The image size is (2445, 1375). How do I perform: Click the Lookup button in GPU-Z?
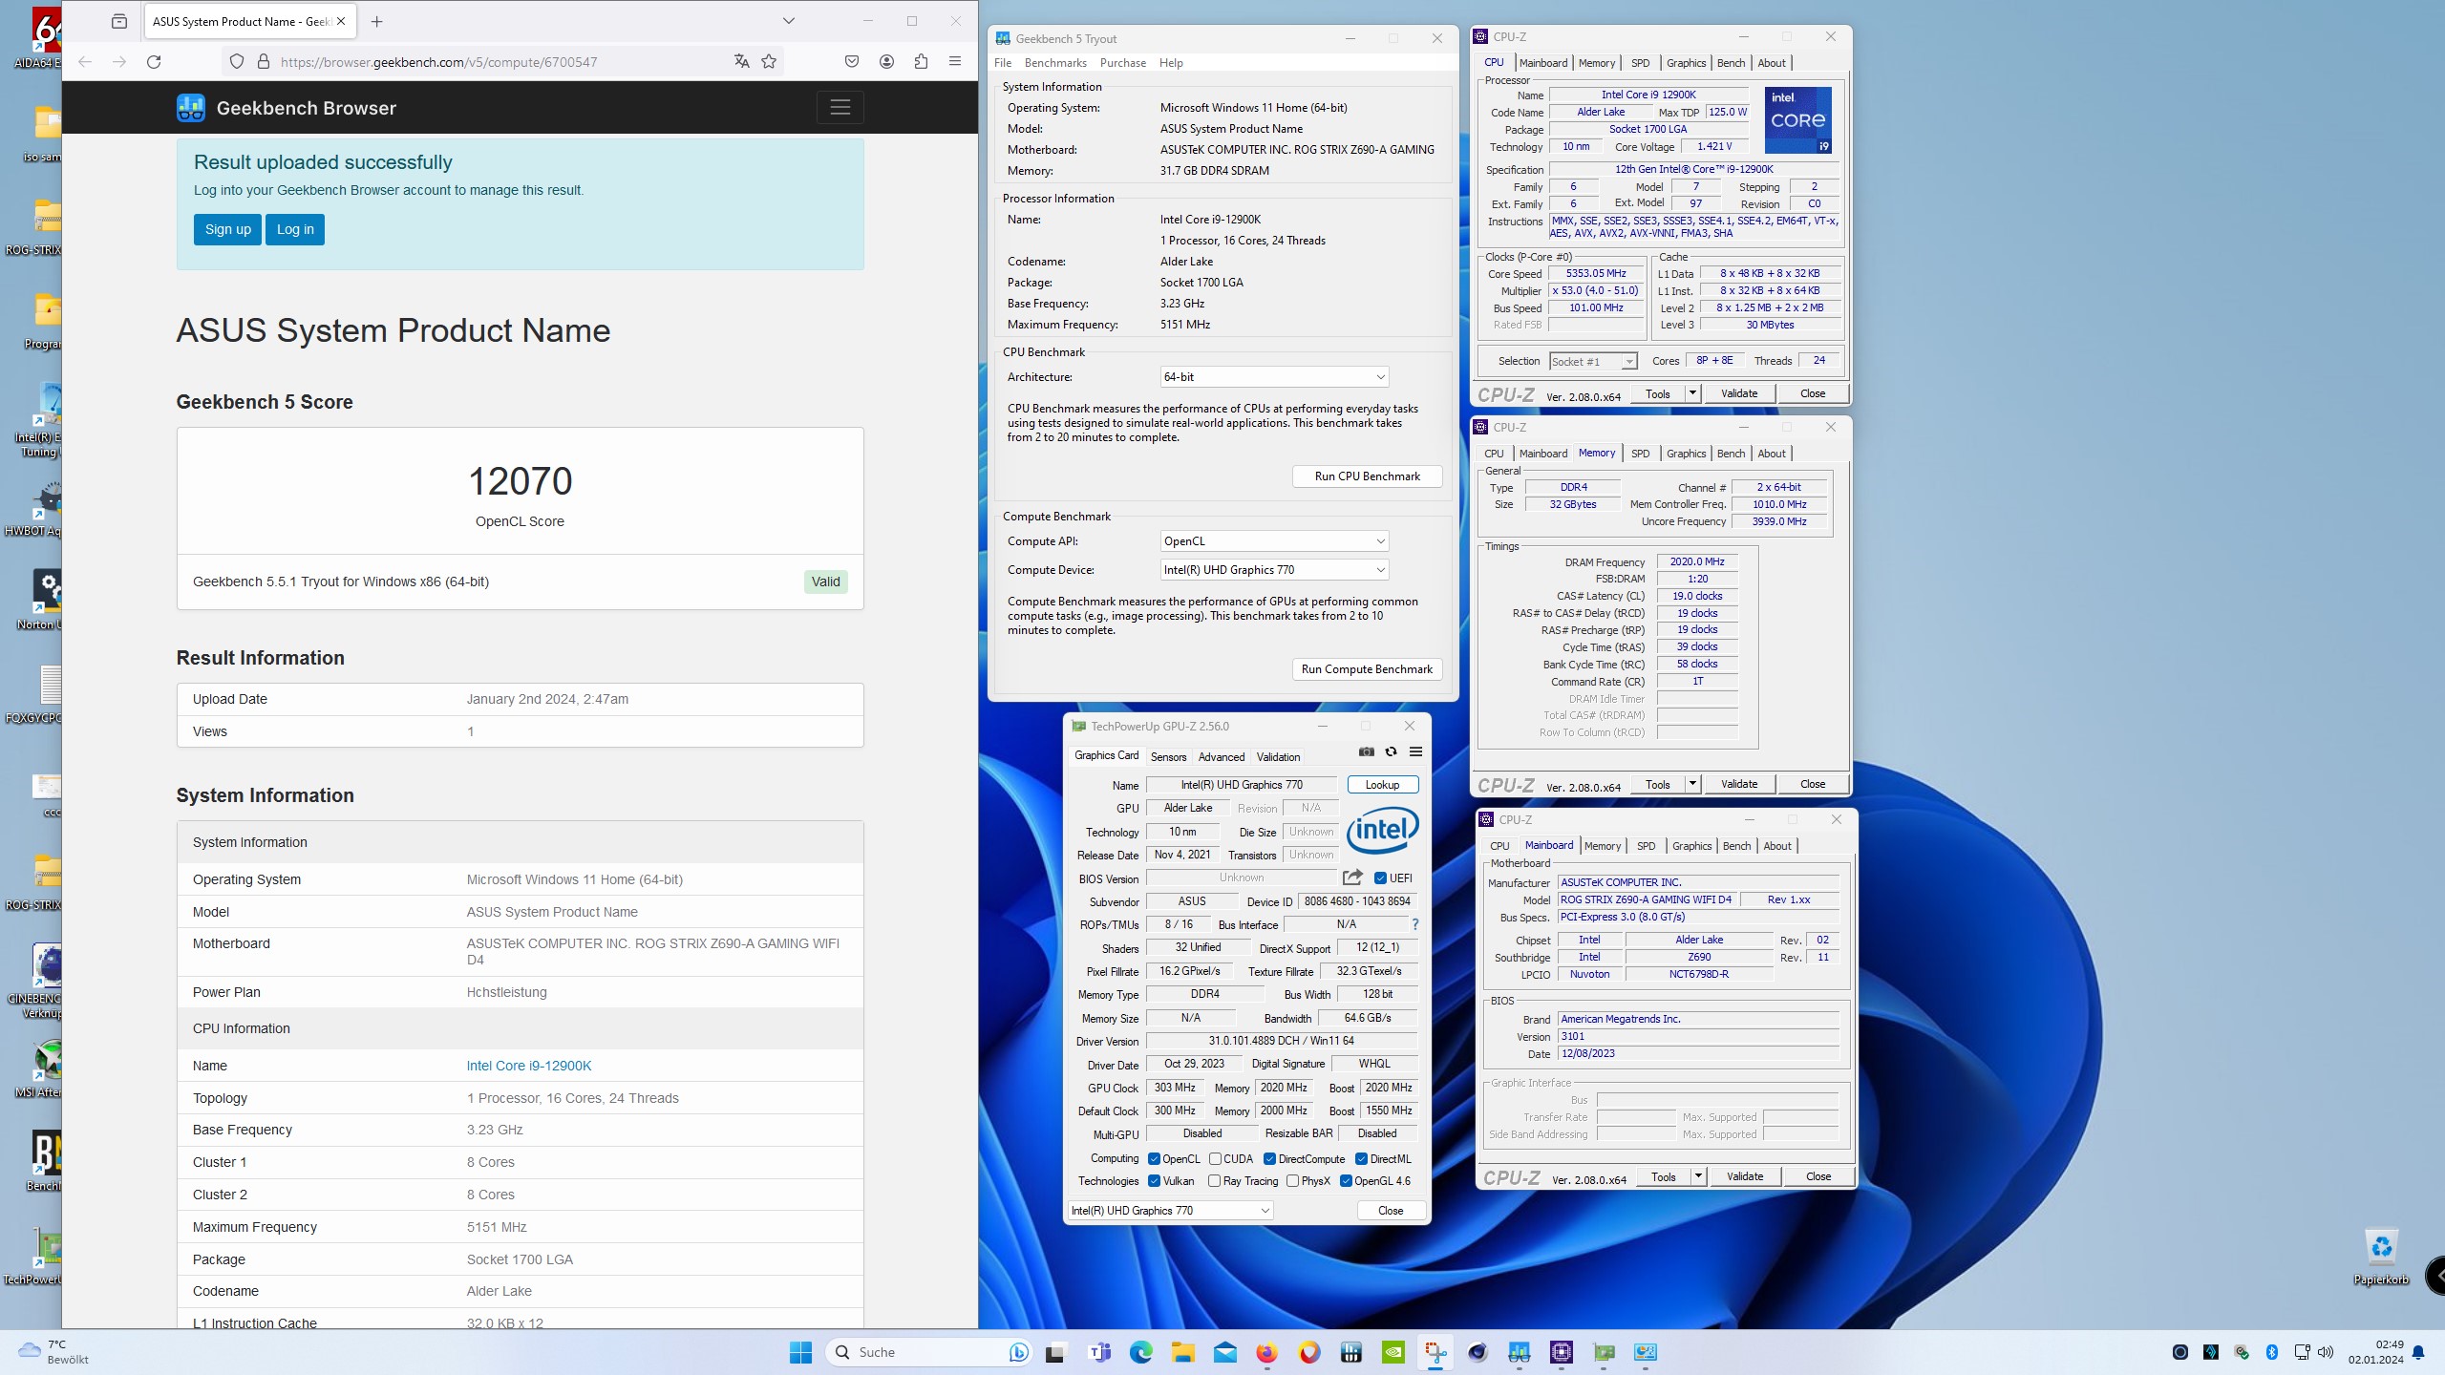tap(1382, 784)
